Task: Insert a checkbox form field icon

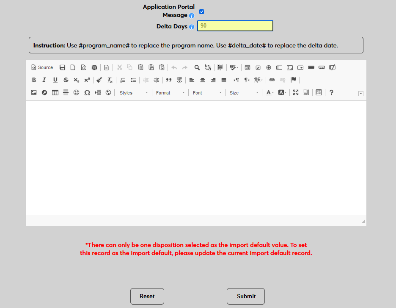Action: pyautogui.click(x=258, y=67)
